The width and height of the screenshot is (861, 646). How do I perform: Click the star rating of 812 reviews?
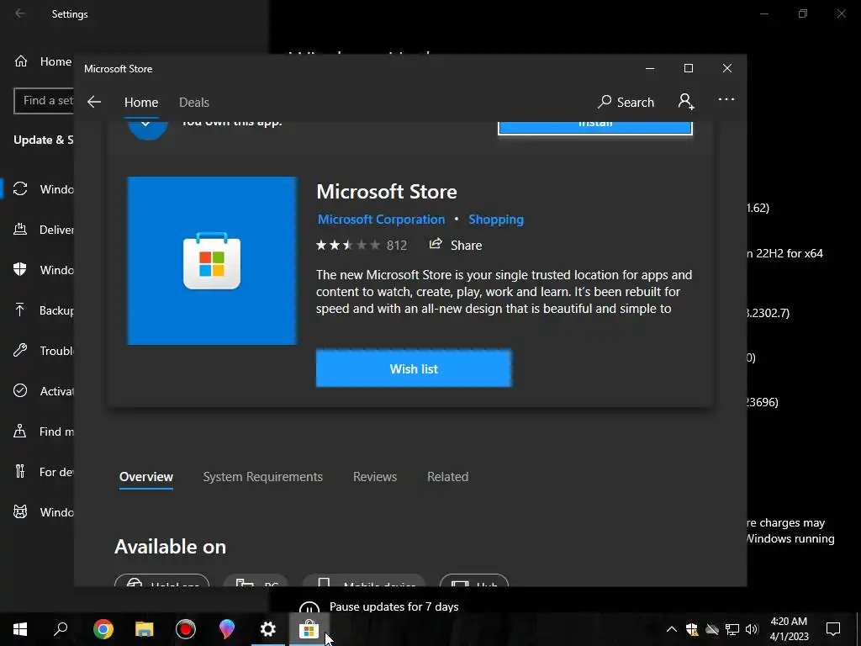pos(362,245)
